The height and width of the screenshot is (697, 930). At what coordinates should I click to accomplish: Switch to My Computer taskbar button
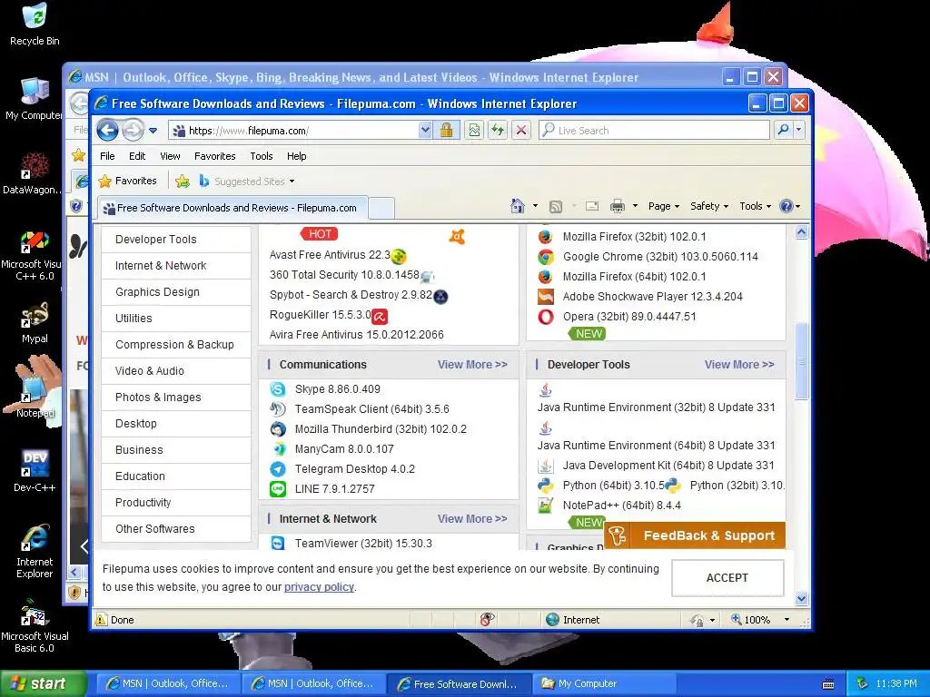[x=605, y=684]
